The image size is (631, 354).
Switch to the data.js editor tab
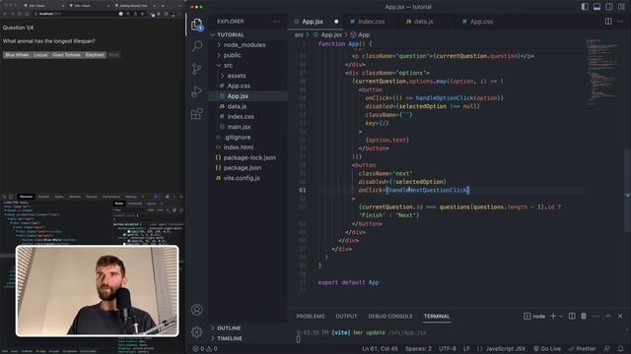click(423, 22)
